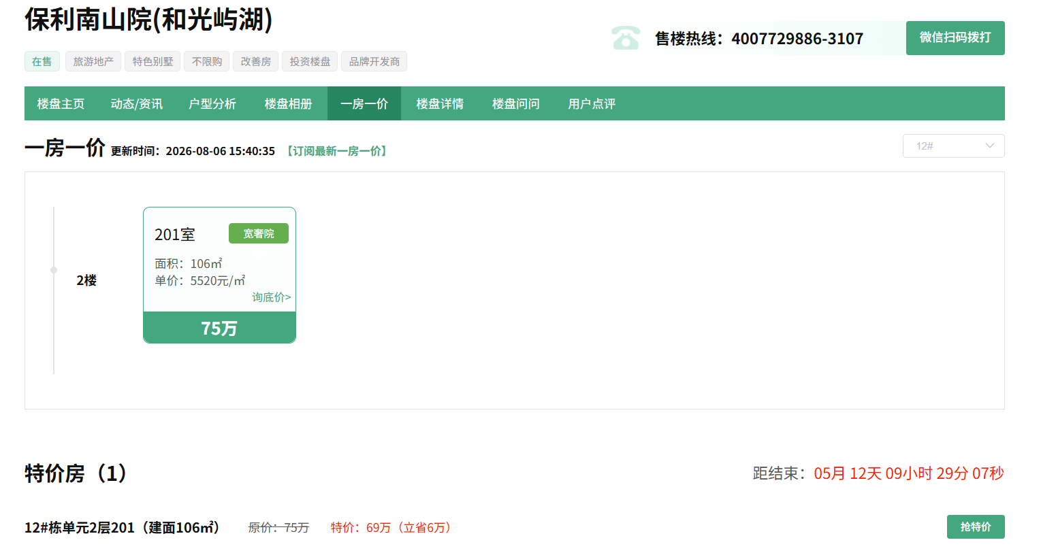1041x553 pixels.
Task: Select the 在售 status tag
Action: (x=42, y=61)
